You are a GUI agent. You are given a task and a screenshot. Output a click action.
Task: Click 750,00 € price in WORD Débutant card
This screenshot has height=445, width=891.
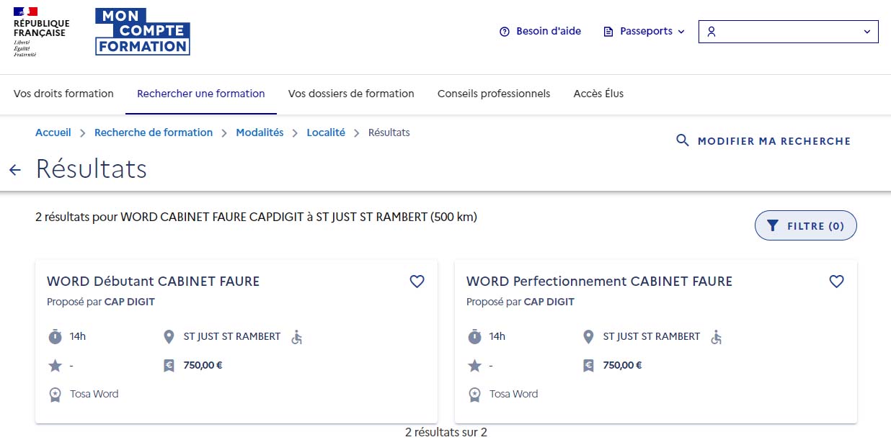coord(203,365)
